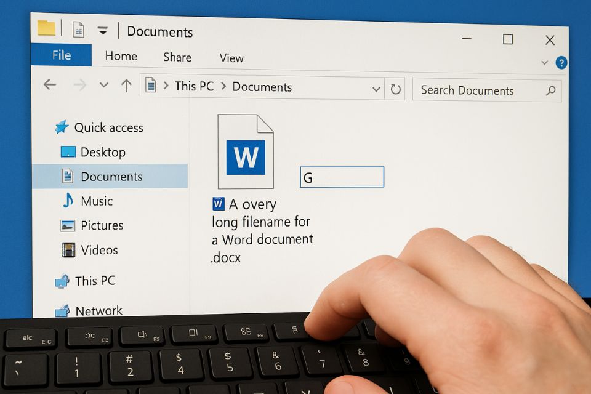Open the Quick Access Toolbar customize dropdown

point(102,29)
